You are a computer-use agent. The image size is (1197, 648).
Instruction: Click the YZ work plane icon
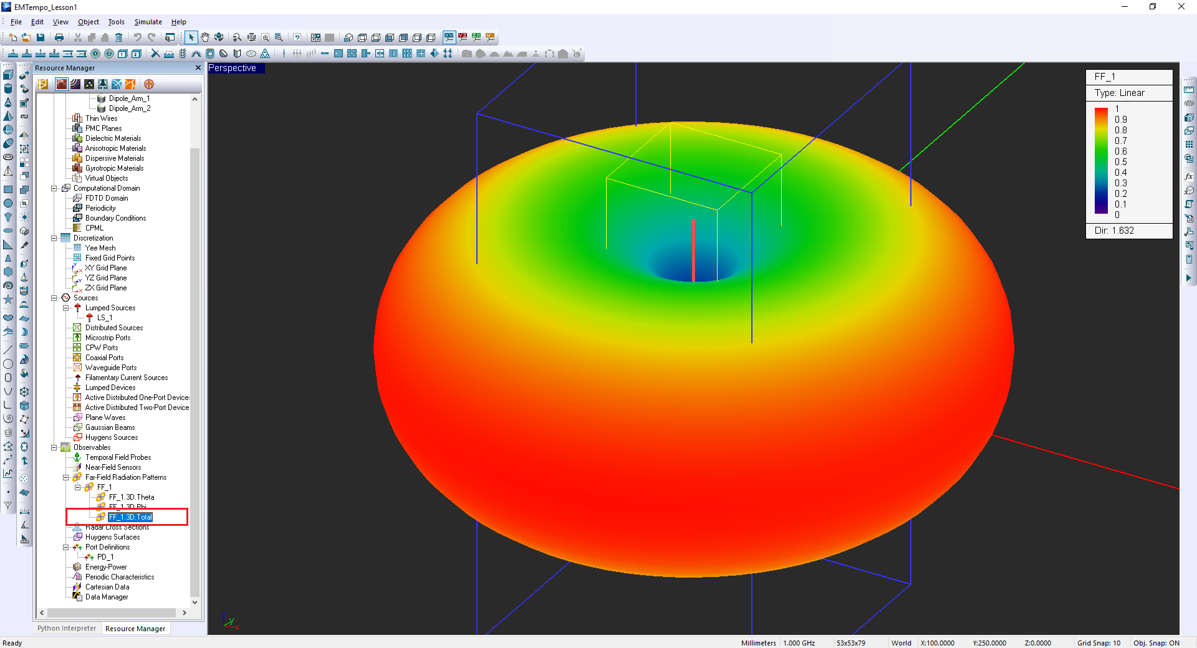(463, 37)
